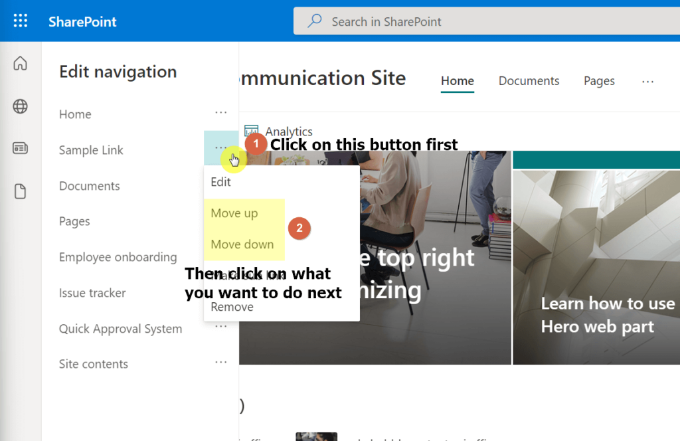The height and width of the screenshot is (441, 680).
Task: Switch to Home tab in site header
Action: pyautogui.click(x=458, y=81)
